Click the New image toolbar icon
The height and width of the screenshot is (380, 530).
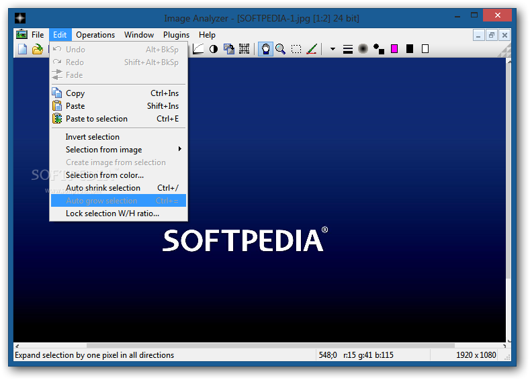point(22,49)
